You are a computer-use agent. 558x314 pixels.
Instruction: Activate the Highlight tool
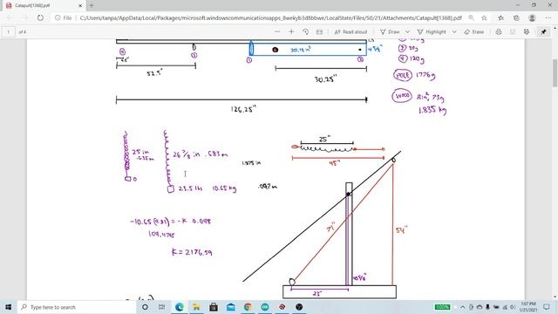[x=432, y=31]
